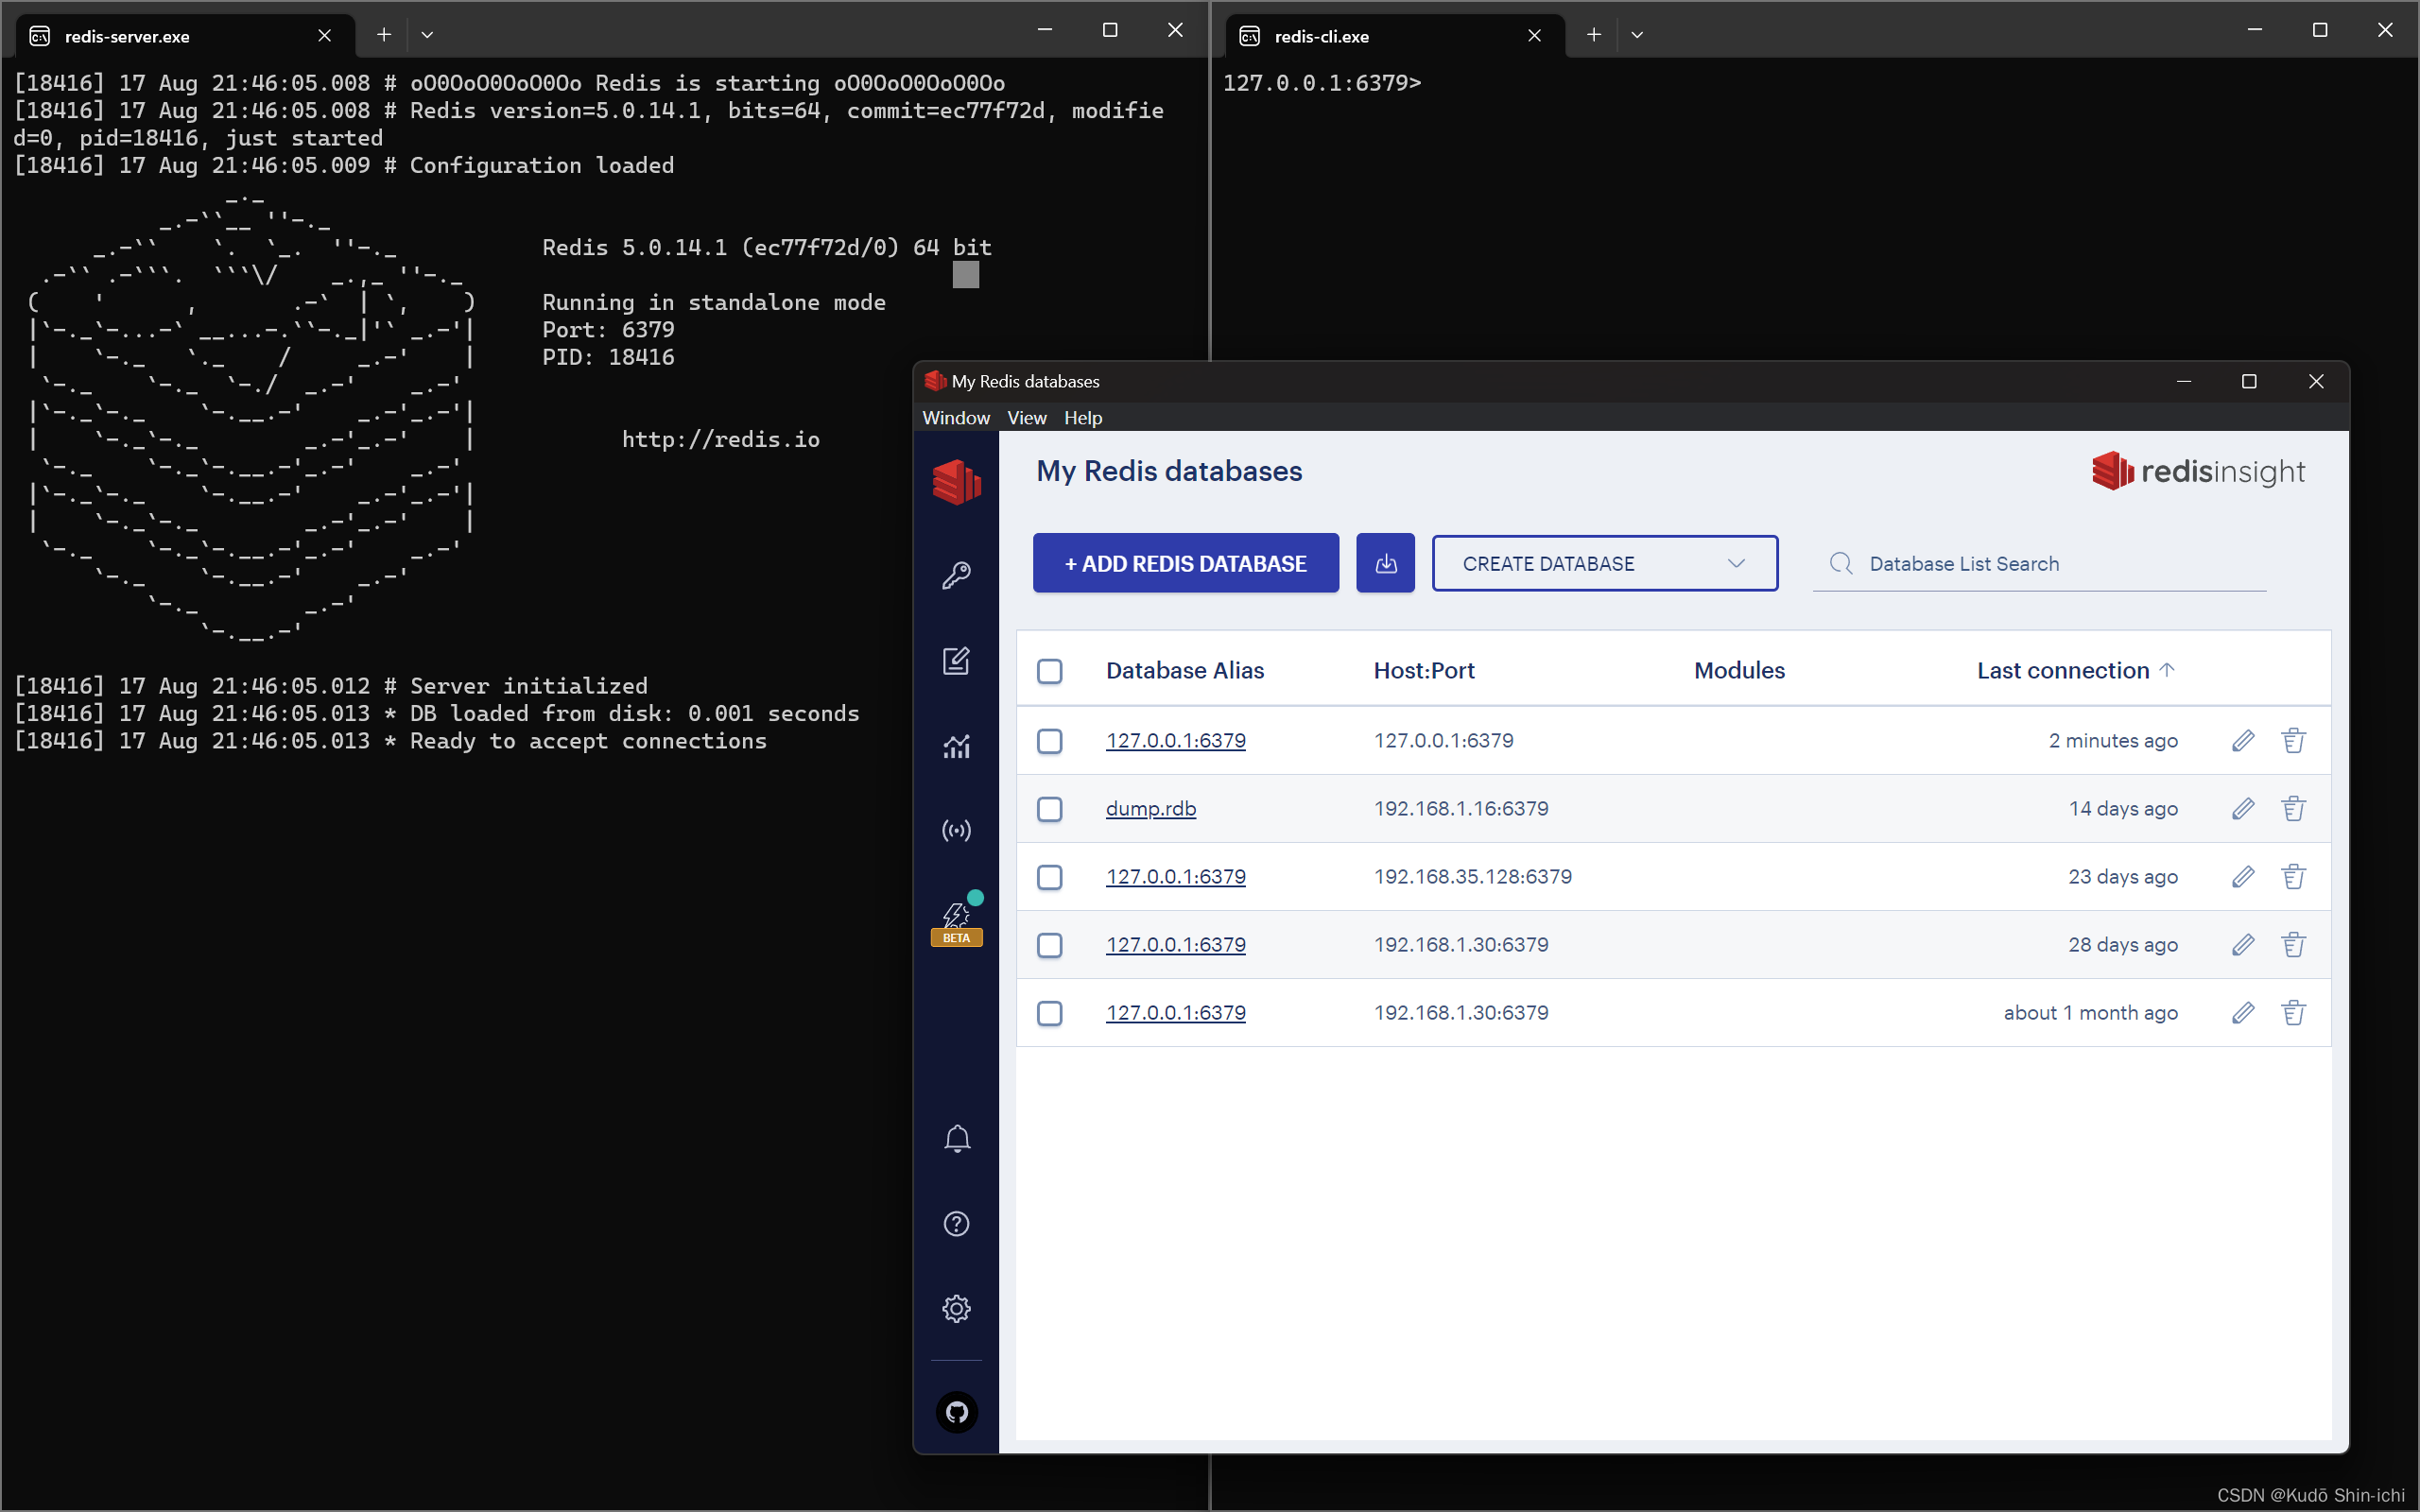Edit the database connected 28 days ago
Viewport: 2420px width, 1512px height.
point(2243,945)
